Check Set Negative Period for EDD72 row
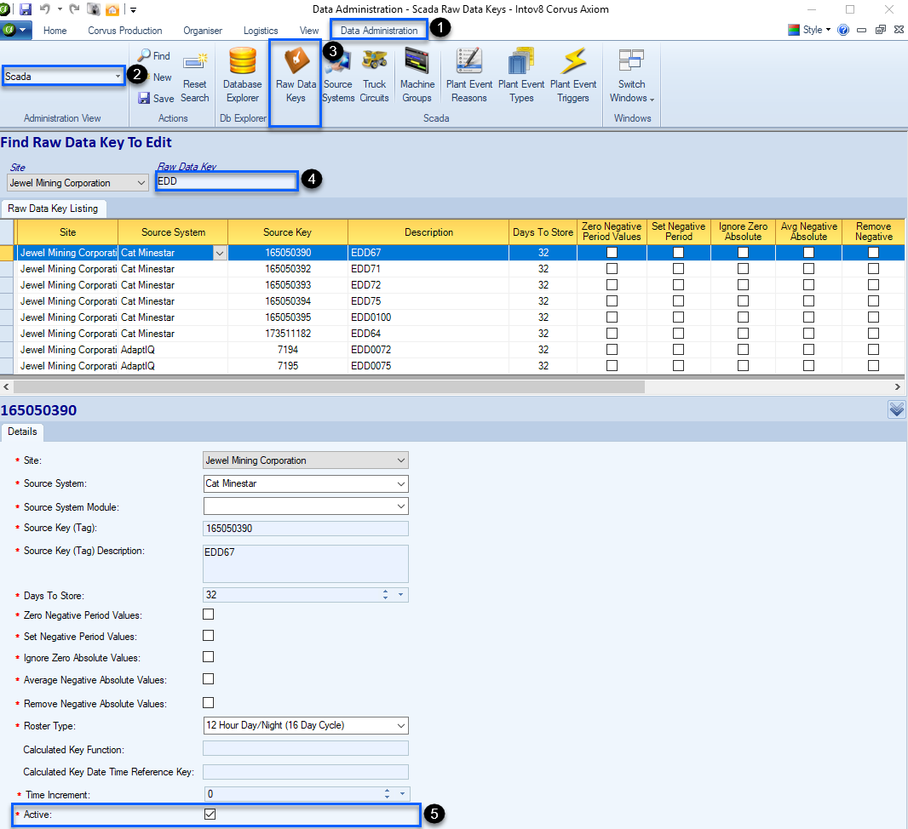The width and height of the screenshot is (908, 829). (x=678, y=285)
